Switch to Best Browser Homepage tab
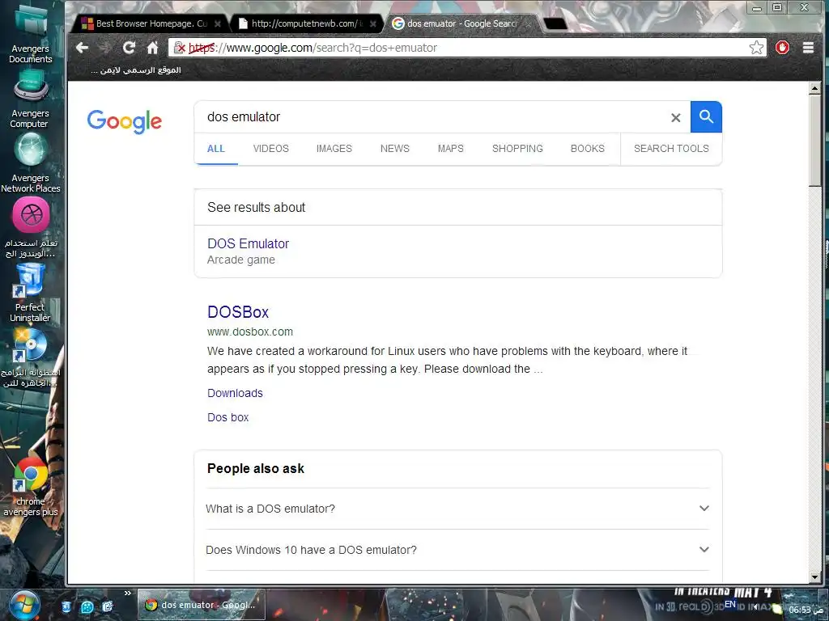Screen dimensions: 829x621 151,23
